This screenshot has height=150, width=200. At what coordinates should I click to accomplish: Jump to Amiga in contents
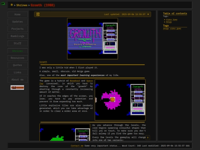(169, 22)
